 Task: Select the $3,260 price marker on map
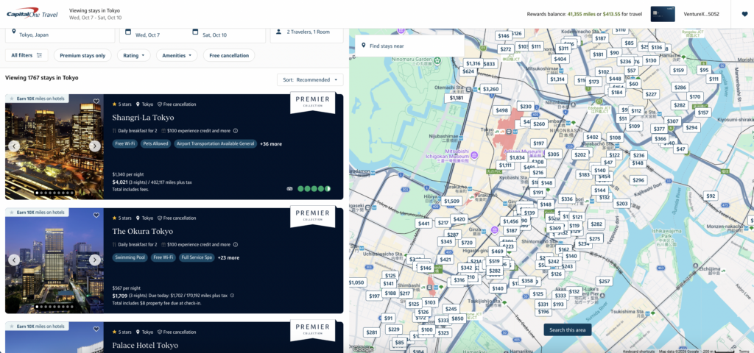point(490,89)
